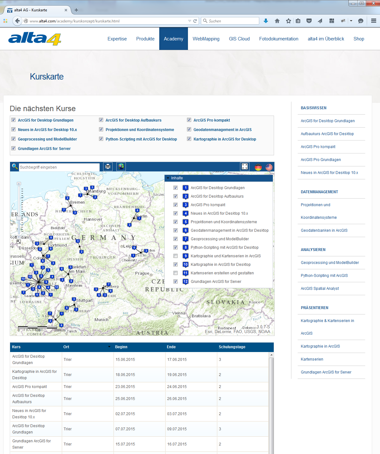380x454 pixels.
Task: Click the number 5 legend marker icon
Action: (186, 222)
